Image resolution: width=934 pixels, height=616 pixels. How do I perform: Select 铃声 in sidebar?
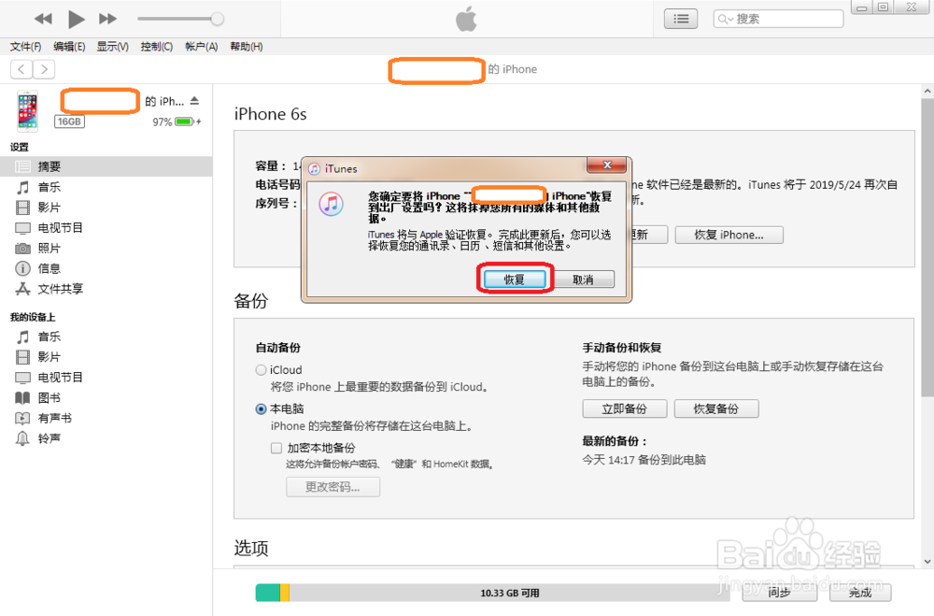tap(106, 438)
